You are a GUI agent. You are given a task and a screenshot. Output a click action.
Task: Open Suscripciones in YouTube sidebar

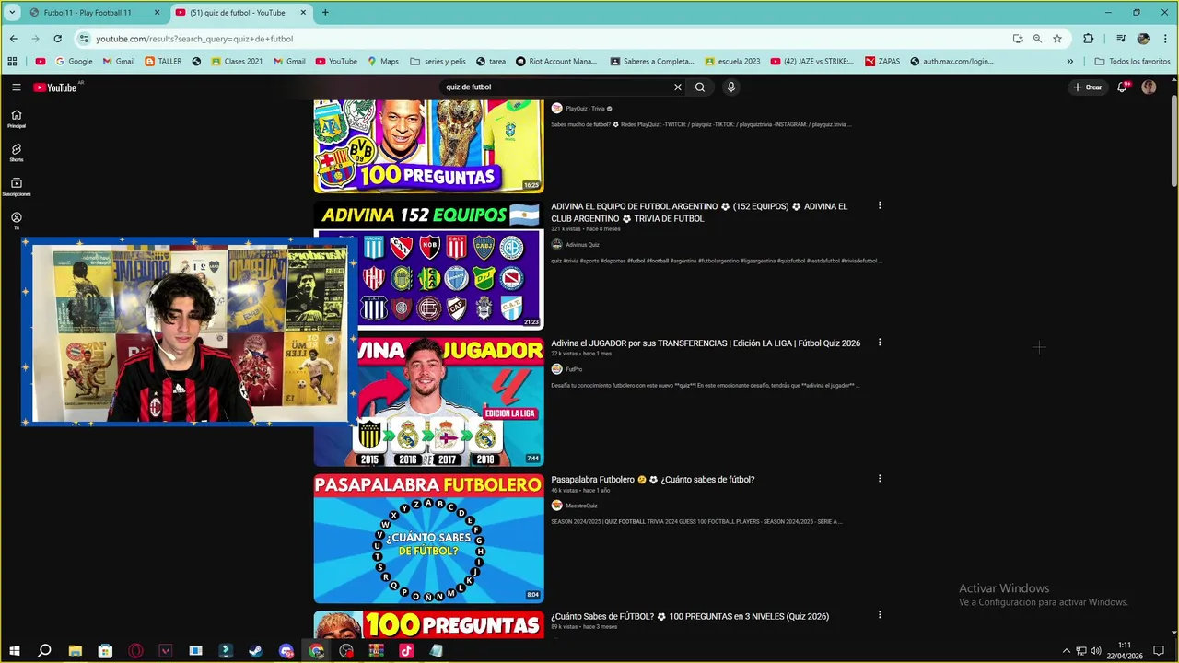pyautogui.click(x=17, y=187)
